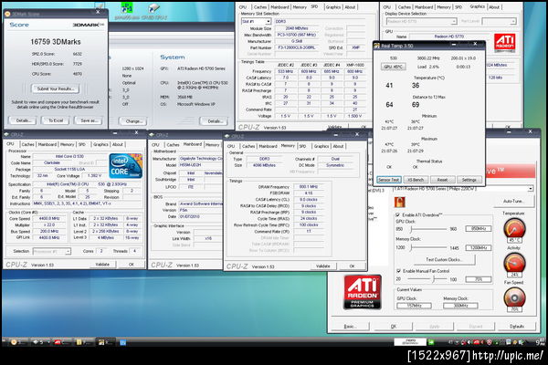Click Sensor Test button in Real Temp

click(389, 180)
